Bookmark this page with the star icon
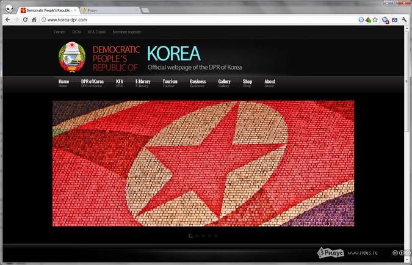Image resolution: width=412 pixels, height=265 pixels. click(375, 20)
